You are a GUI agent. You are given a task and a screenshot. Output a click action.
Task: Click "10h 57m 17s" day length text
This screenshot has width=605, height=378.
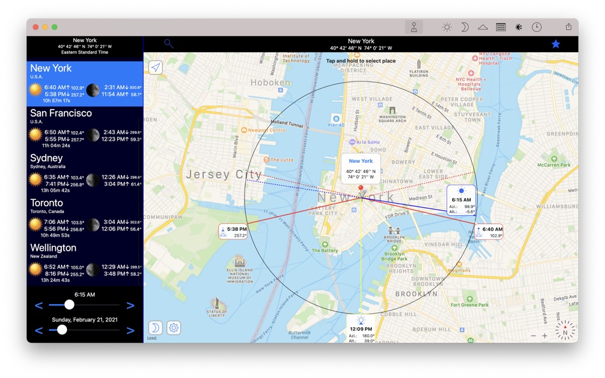56,101
